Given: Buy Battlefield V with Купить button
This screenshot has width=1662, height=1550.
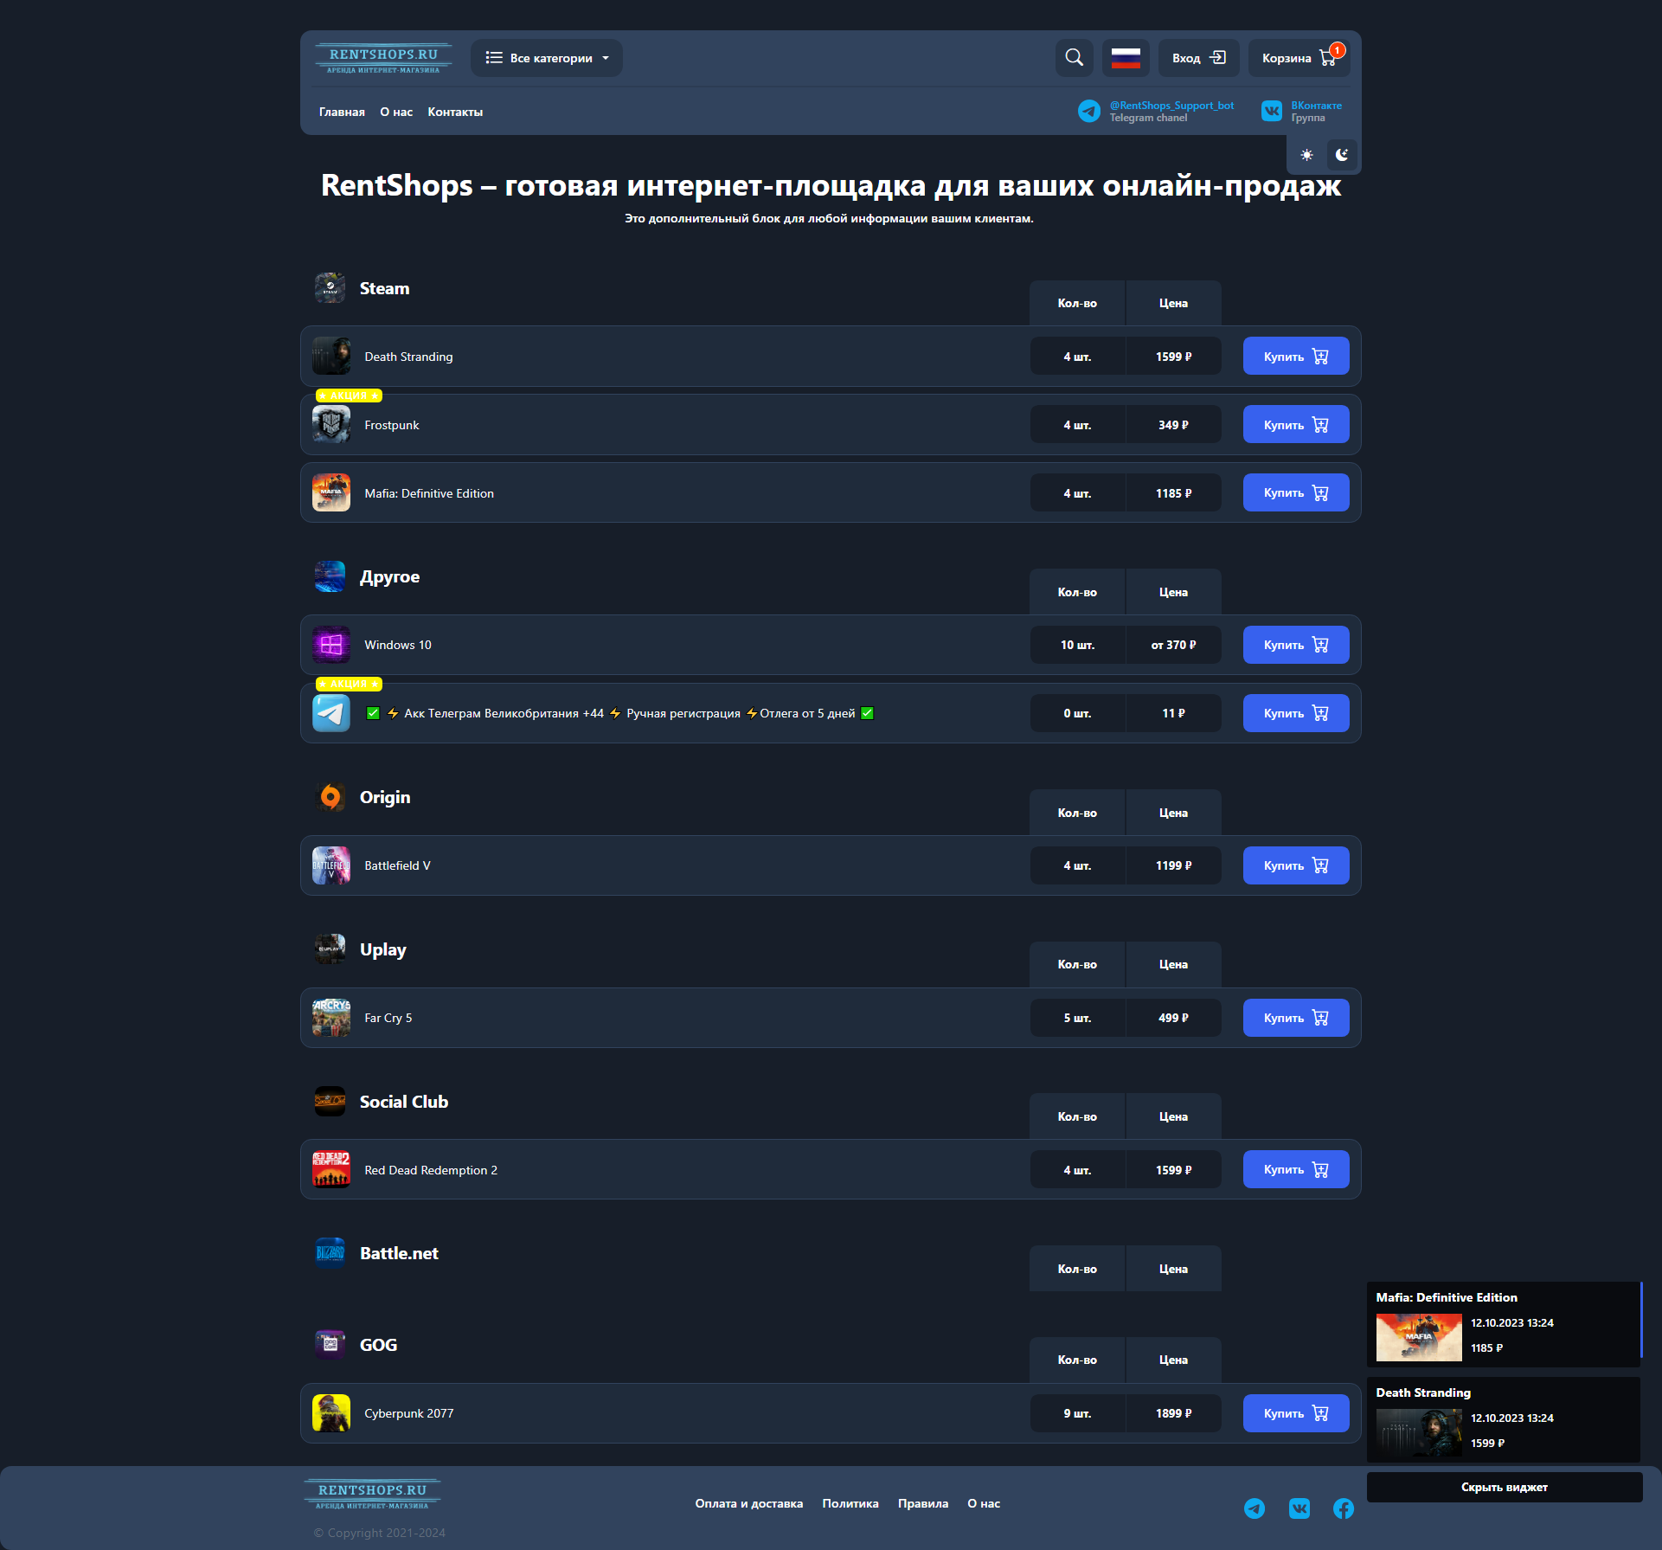Looking at the screenshot, I should [x=1296, y=865].
